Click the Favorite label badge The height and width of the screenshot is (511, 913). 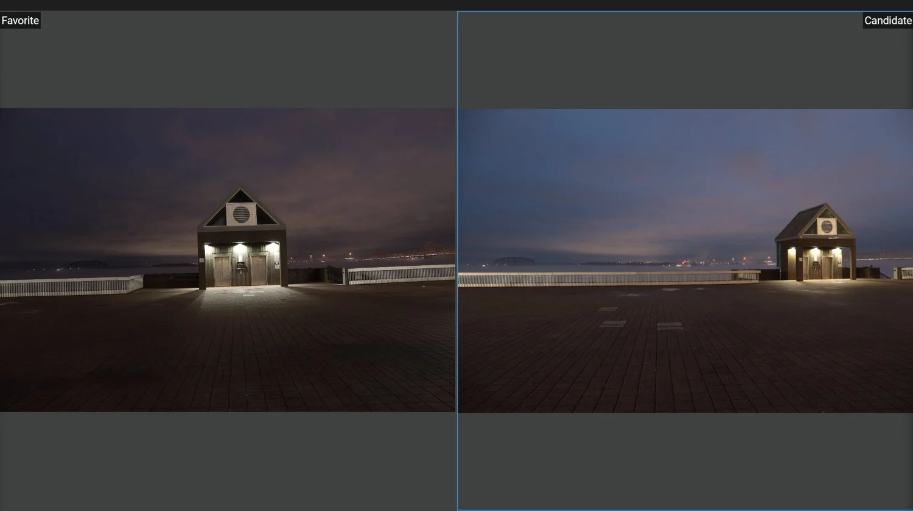click(20, 20)
